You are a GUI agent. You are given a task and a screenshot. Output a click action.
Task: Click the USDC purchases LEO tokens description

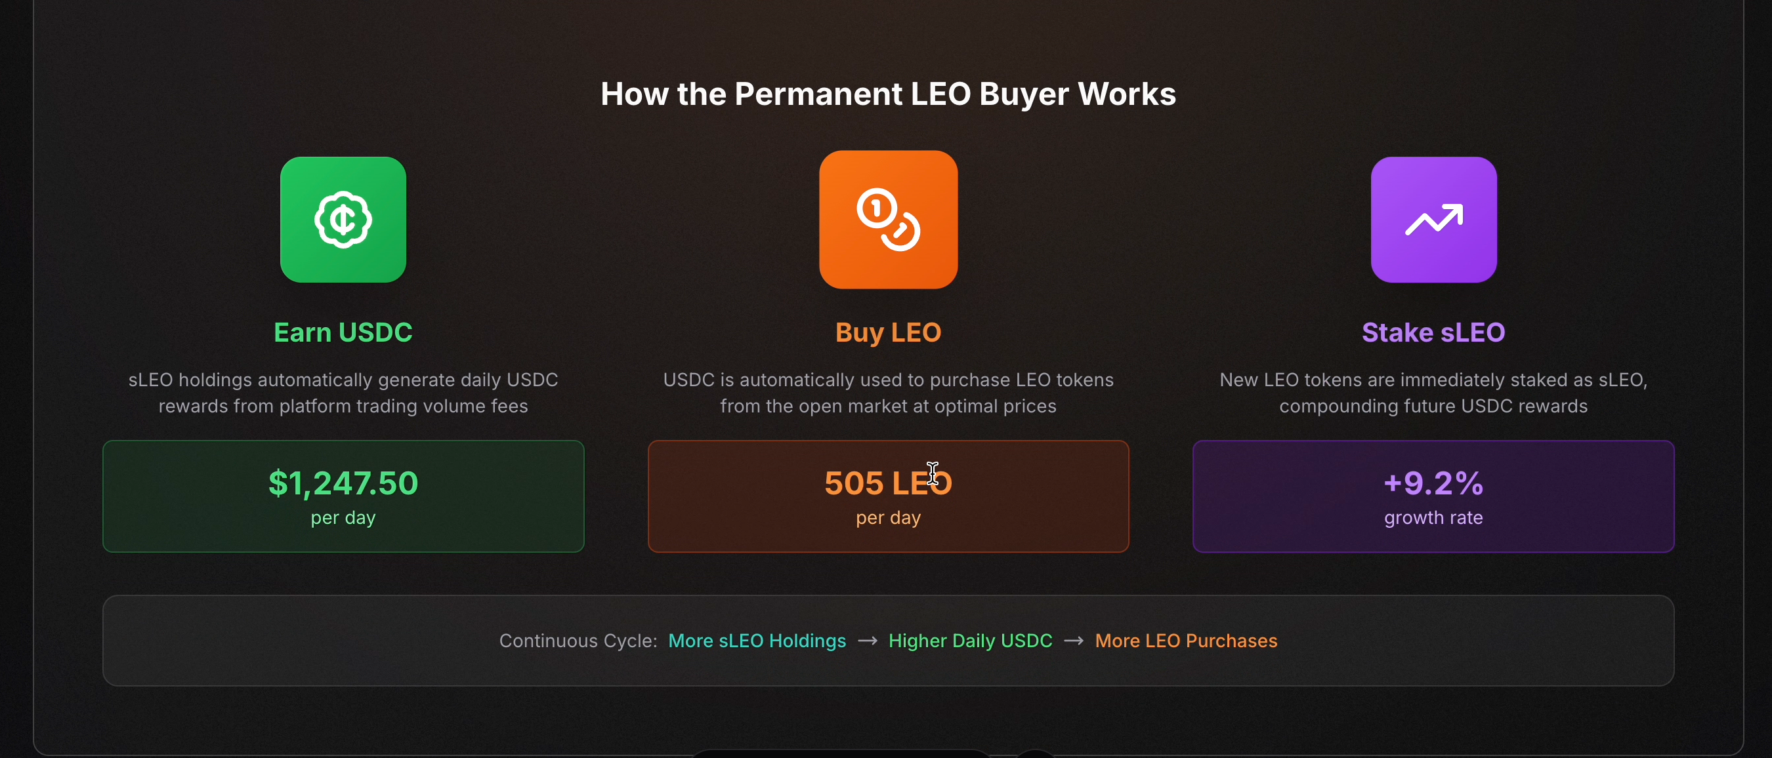click(x=888, y=393)
